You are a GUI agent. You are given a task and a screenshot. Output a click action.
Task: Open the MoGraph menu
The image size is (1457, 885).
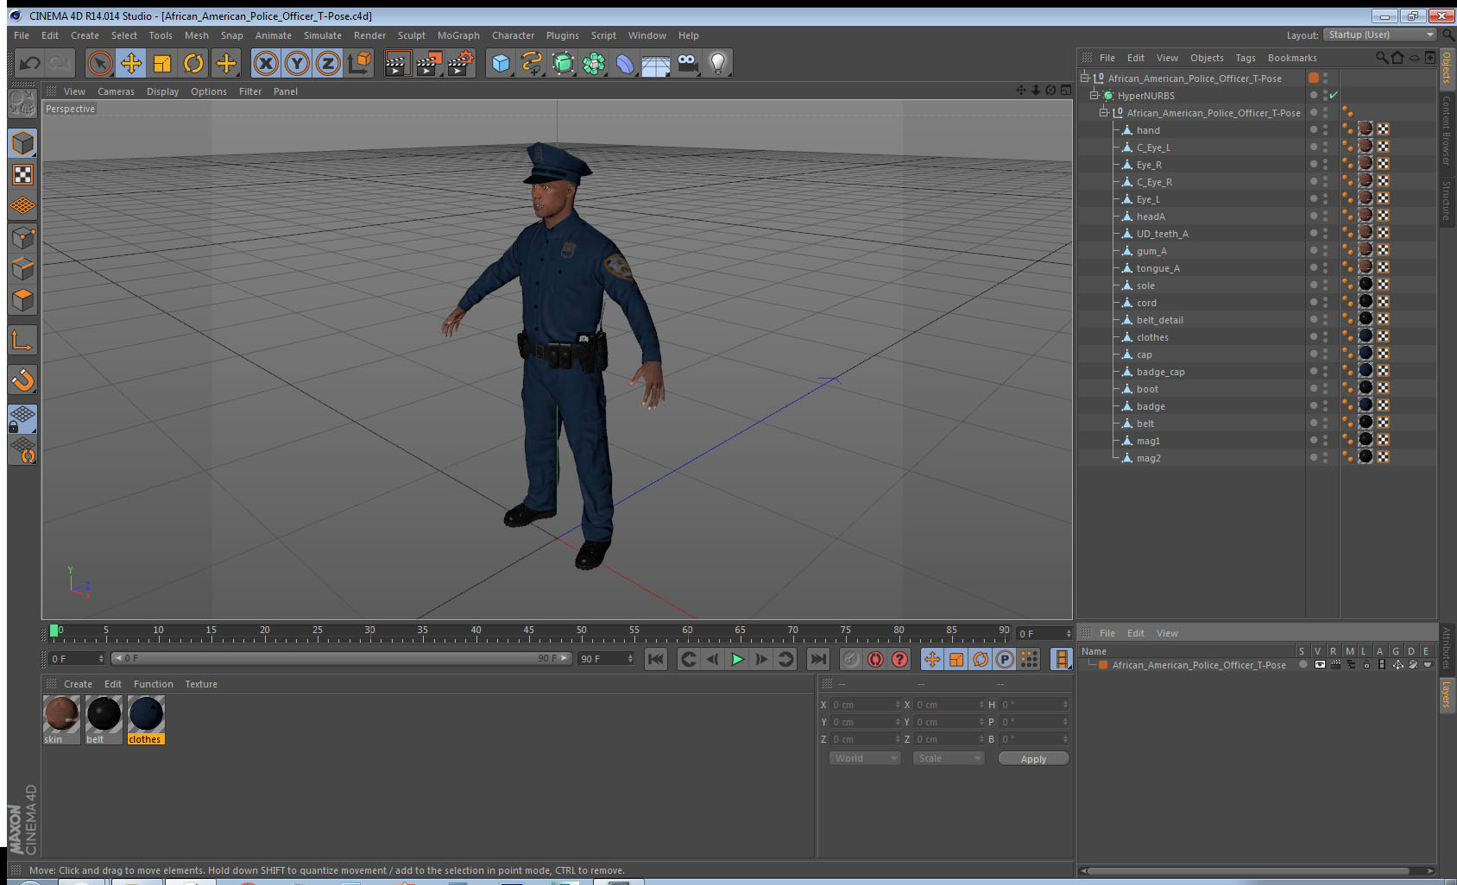457,35
